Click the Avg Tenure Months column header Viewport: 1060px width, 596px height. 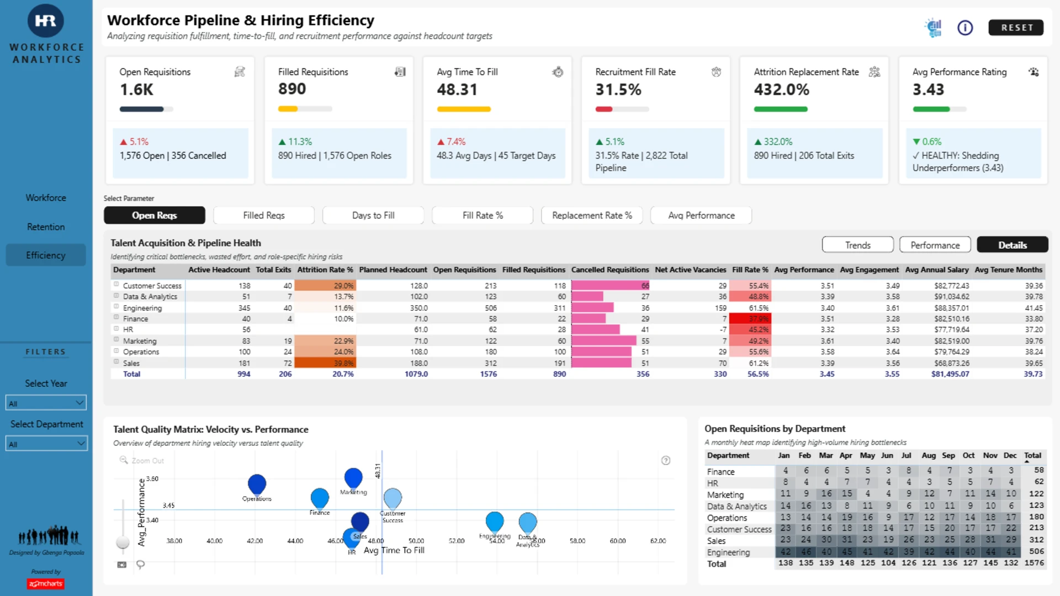pos(1008,270)
